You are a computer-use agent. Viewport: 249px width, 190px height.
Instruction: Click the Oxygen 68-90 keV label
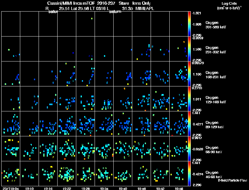(x=214, y=150)
